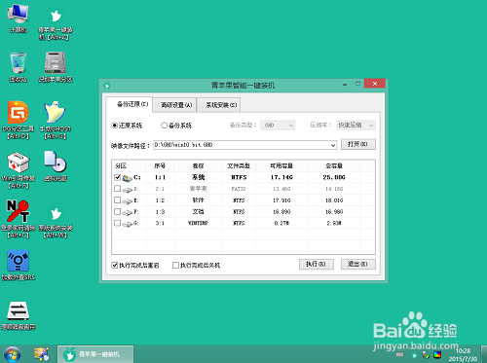Click the grayed drive icon in row 2:1

pos(127,190)
